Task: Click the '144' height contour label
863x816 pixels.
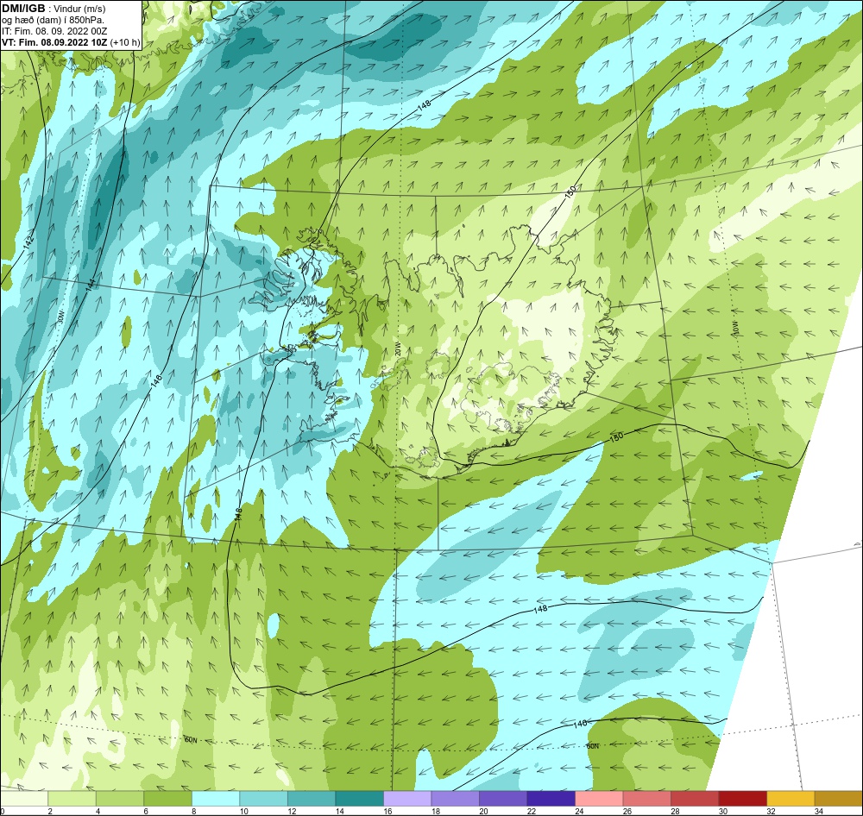Action: pyautogui.click(x=91, y=285)
